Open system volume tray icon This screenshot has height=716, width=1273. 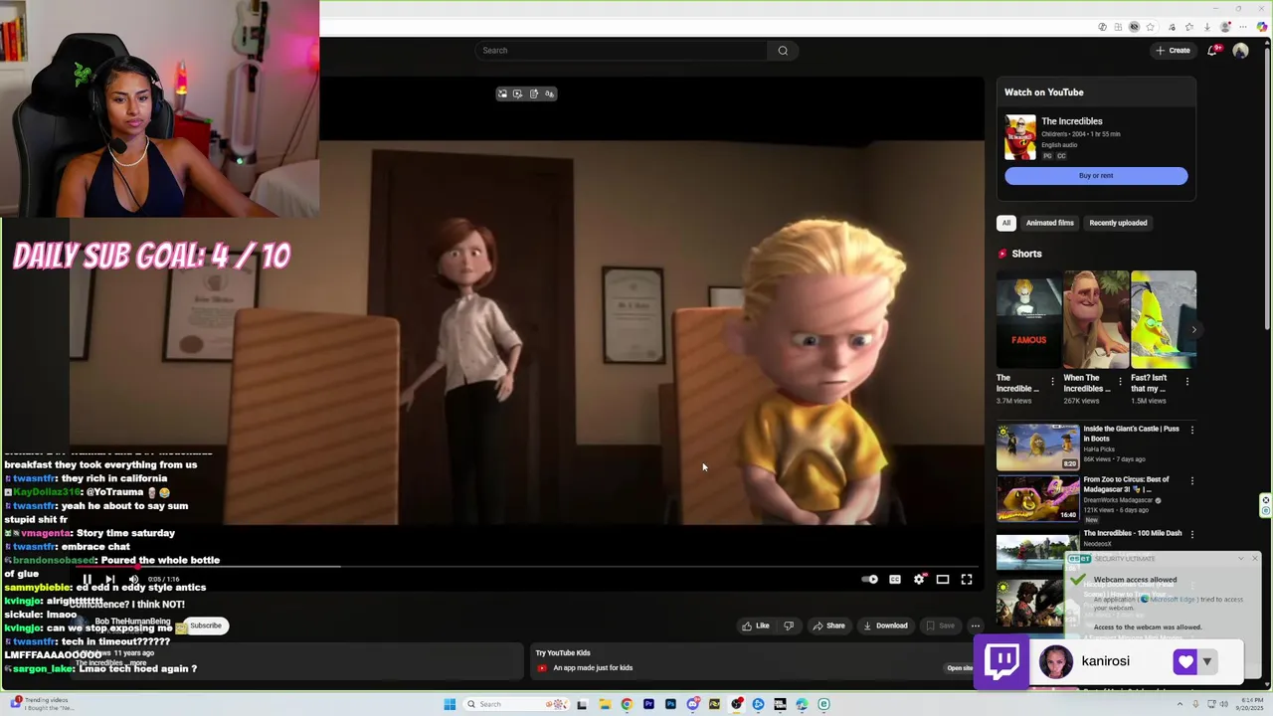tap(1224, 704)
